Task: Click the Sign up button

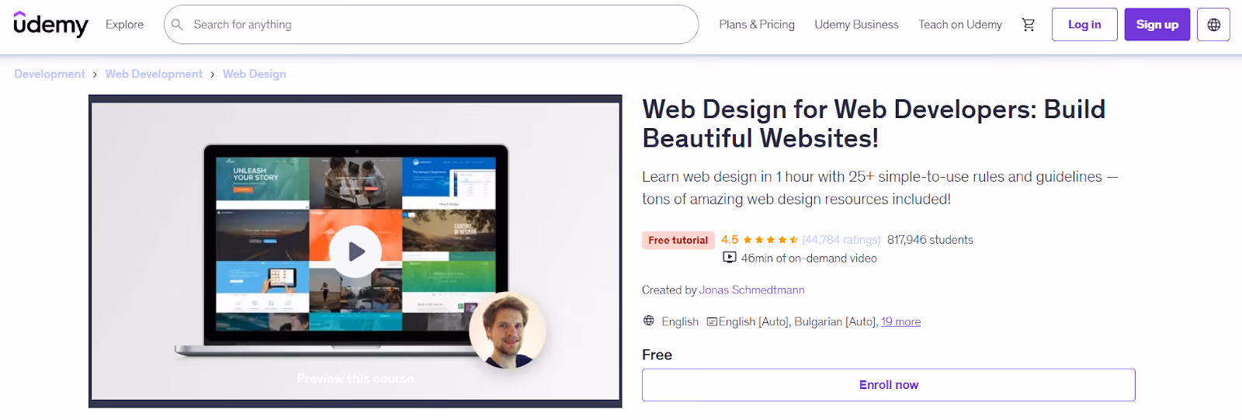Action: [x=1157, y=25]
